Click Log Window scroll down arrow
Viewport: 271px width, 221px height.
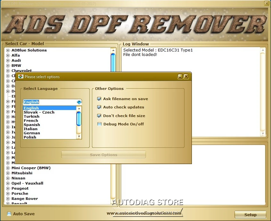(x=263, y=133)
